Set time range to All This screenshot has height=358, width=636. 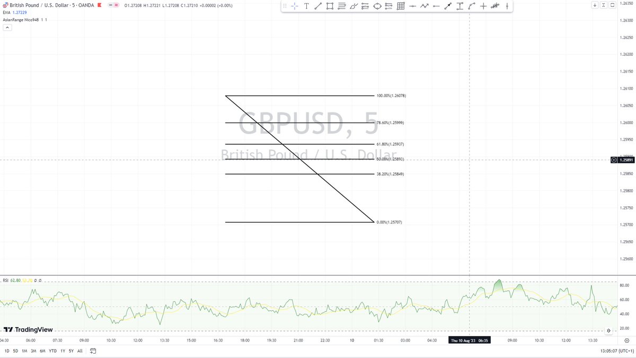pyautogui.click(x=79, y=351)
